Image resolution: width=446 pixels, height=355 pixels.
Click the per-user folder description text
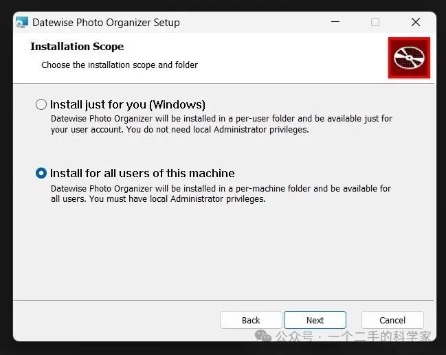(x=221, y=124)
